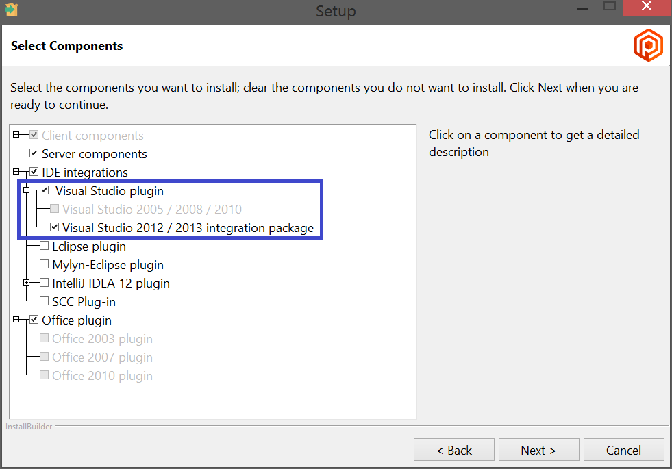672x469 pixels.
Task: Check the SCC Plug-in checkbox
Action: [43, 301]
